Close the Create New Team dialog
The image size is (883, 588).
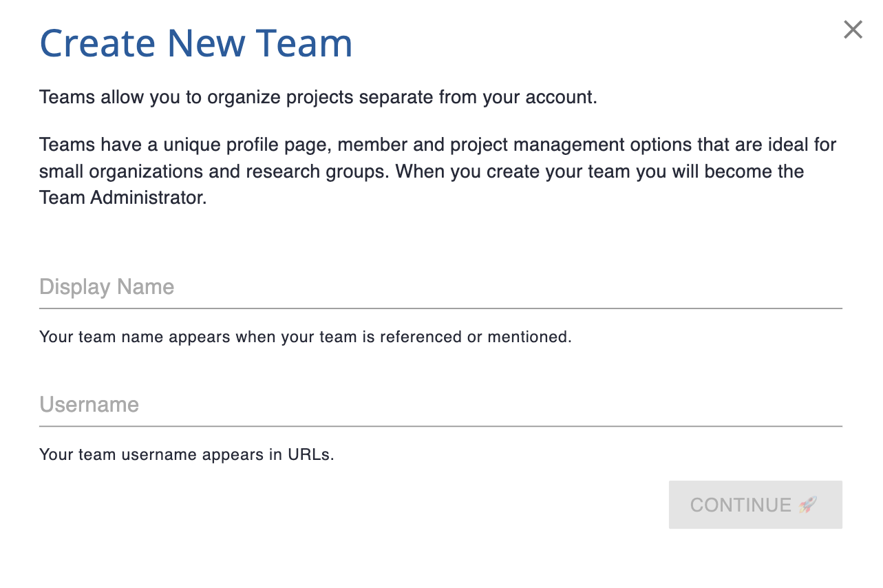(853, 30)
